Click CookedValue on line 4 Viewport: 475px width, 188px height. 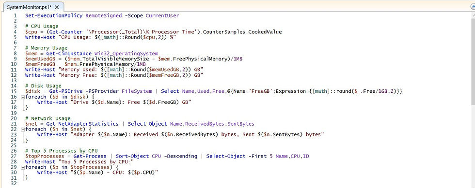click(x=265, y=32)
